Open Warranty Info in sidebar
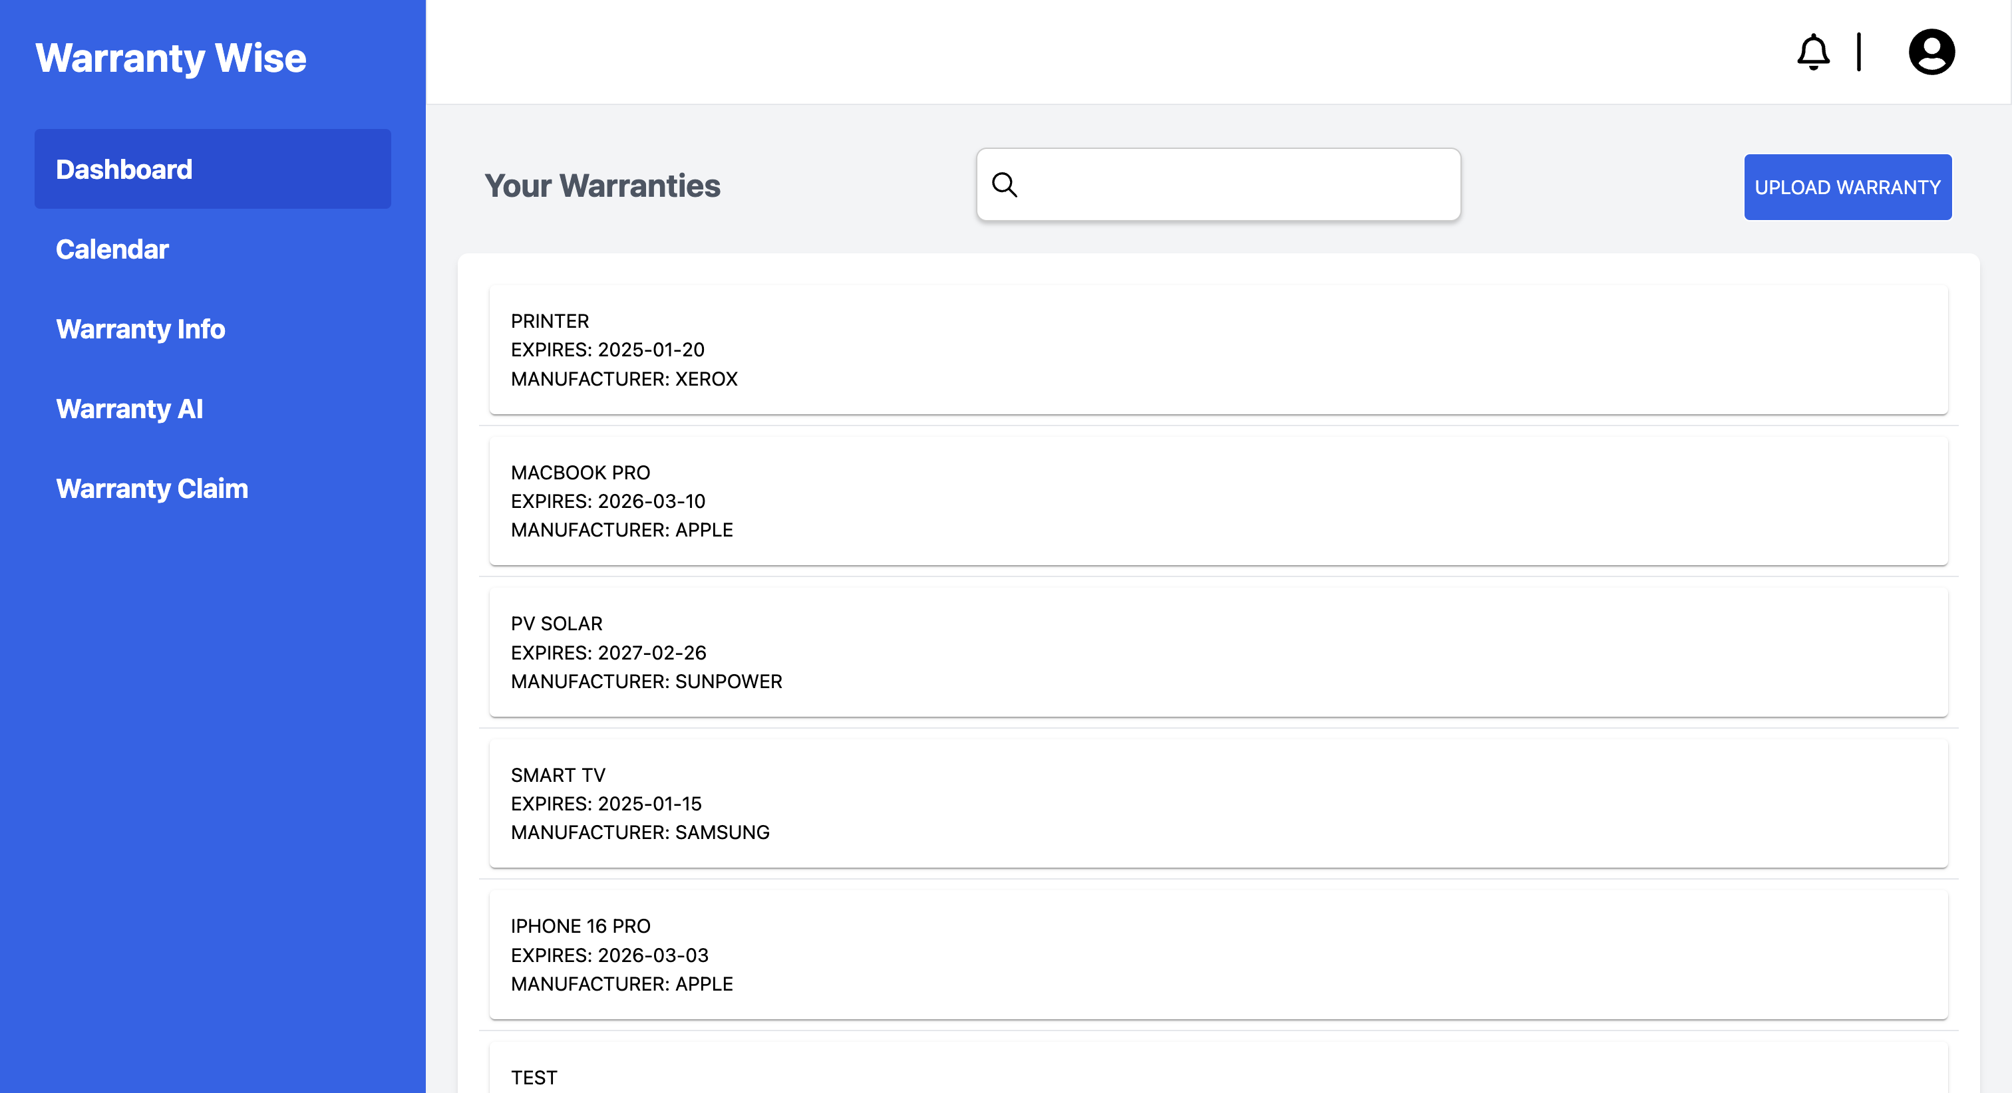 coord(140,328)
